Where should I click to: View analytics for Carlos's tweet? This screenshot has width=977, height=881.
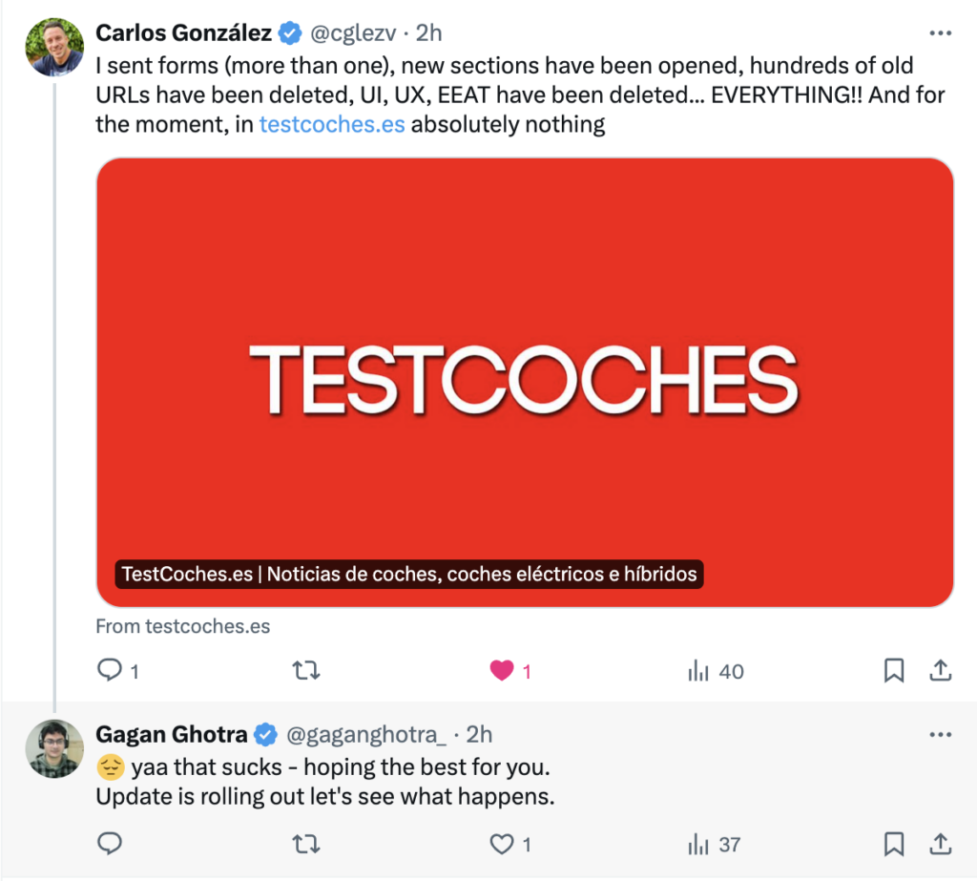pos(698,671)
